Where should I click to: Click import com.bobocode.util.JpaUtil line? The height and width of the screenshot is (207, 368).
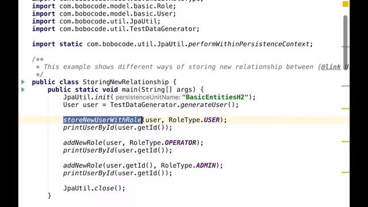(96, 21)
